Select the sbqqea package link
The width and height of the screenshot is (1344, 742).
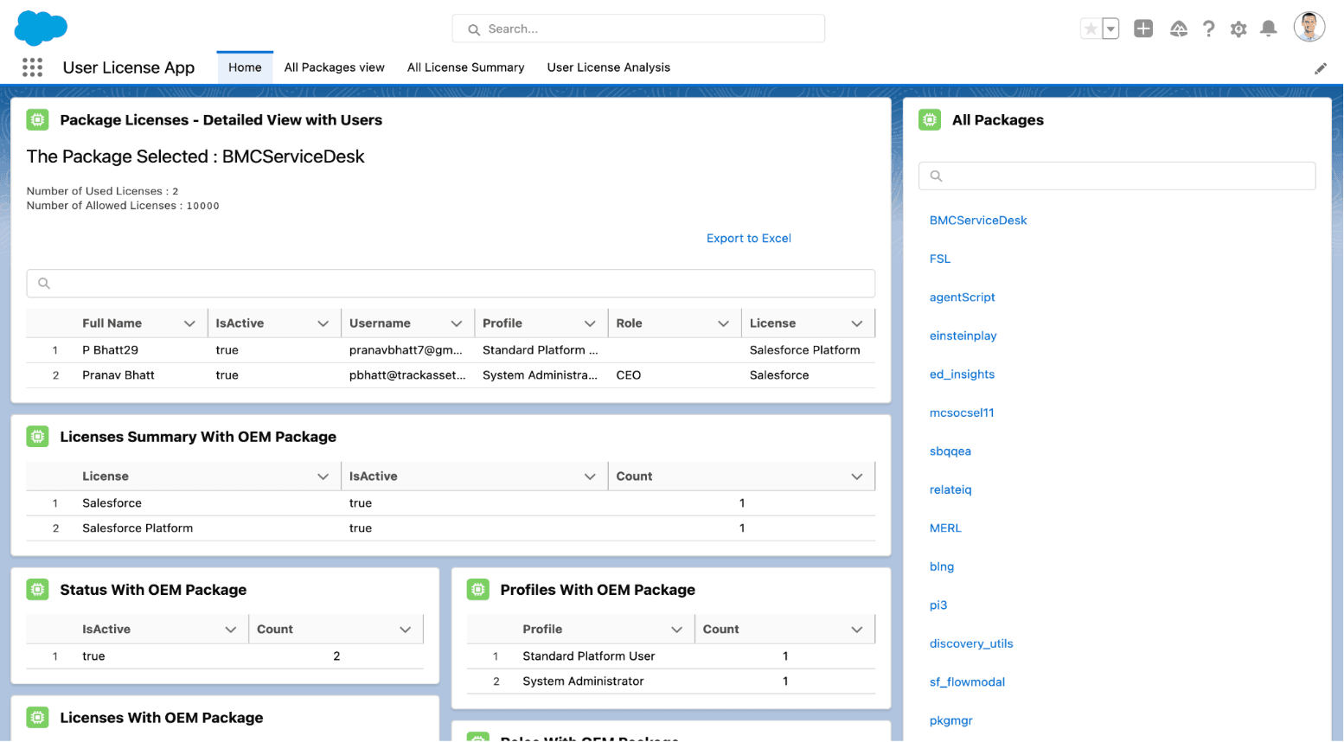tap(950, 451)
